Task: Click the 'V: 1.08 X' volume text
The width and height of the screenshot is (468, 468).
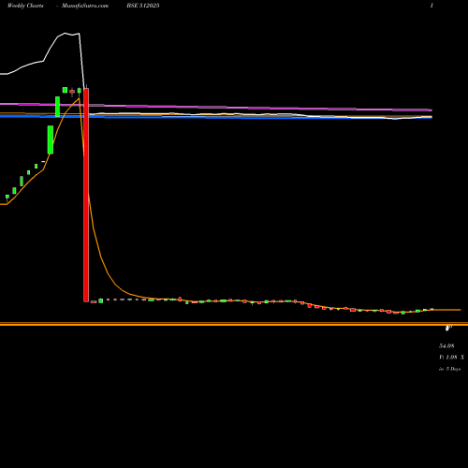Action: (x=451, y=358)
